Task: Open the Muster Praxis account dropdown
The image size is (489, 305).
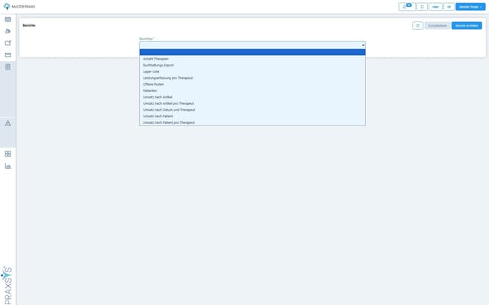Action: (x=471, y=7)
